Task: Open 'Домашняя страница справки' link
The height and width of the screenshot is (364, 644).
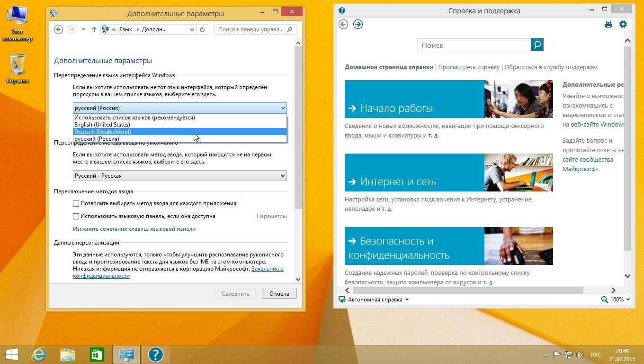Action: (x=389, y=67)
